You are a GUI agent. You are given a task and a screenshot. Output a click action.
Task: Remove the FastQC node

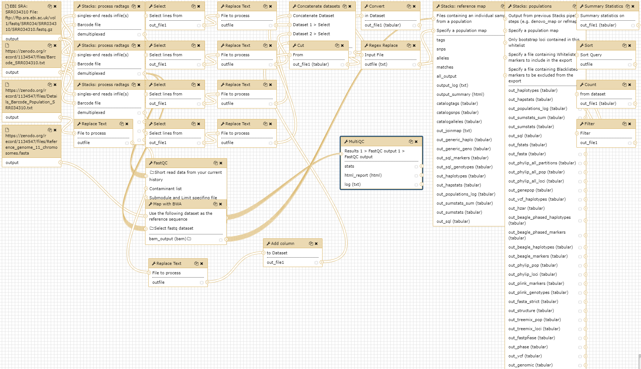click(221, 163)
